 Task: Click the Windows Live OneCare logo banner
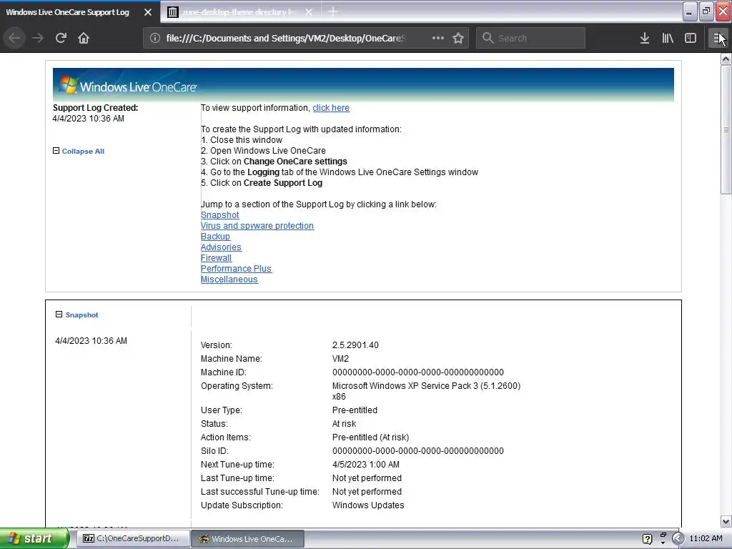pyautogui.click(x=363, y=86)
